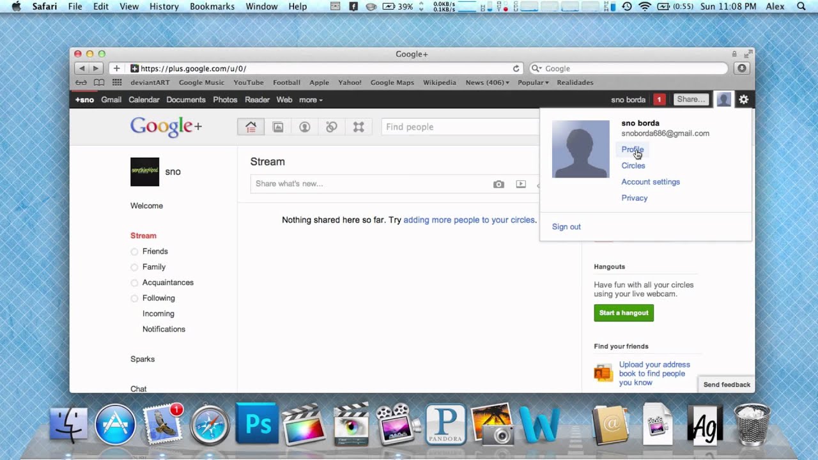This screenshot has width=818, height=460.
Task: Click Circles in the account popup
Action: (633, 165)
